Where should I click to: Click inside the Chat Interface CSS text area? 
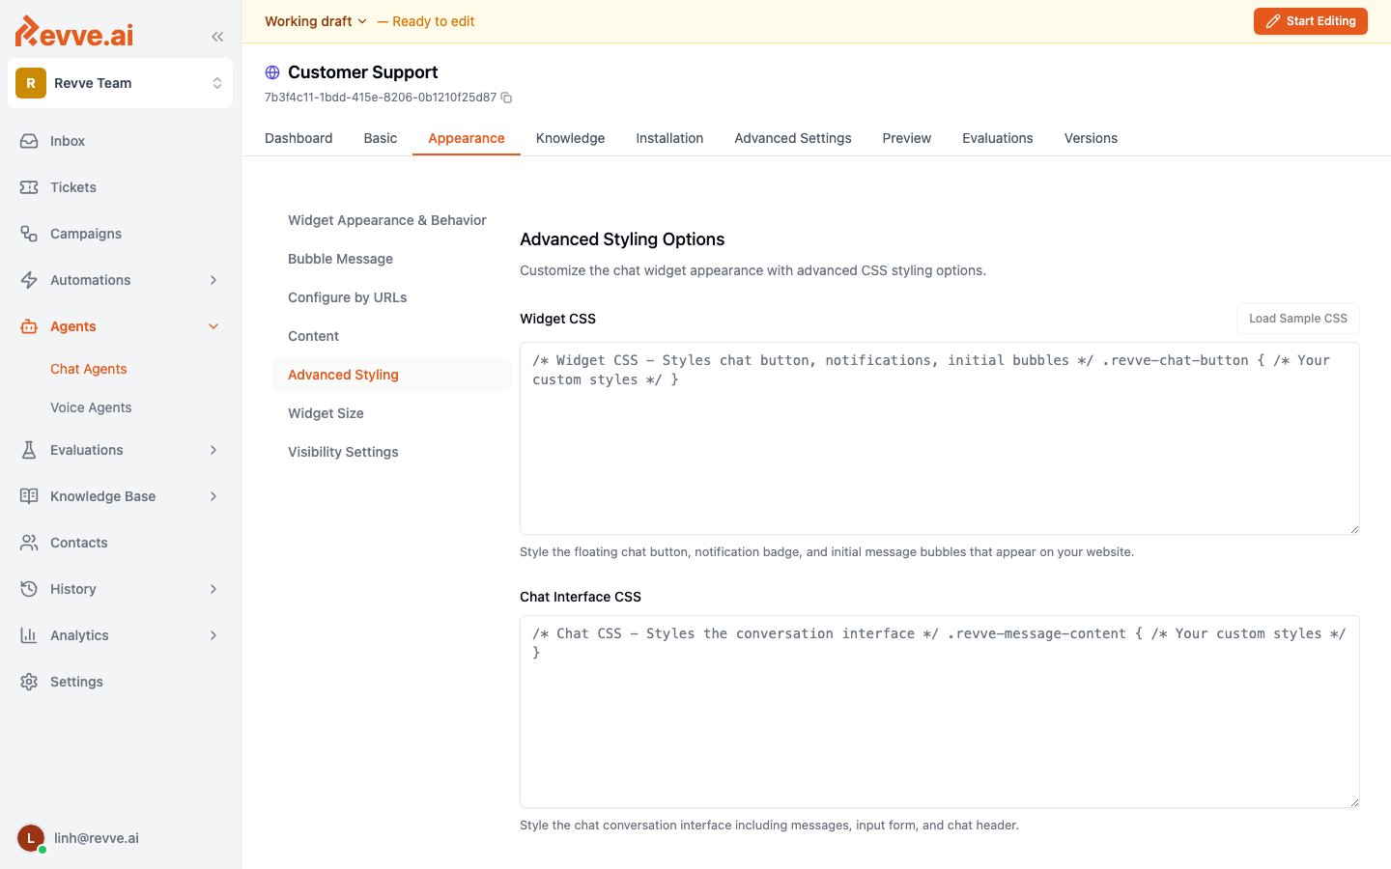point(940,712)
